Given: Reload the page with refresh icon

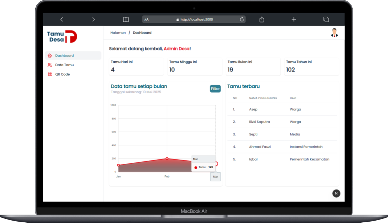Looking at the screenshot, I should pyautogui.click(x=242, y=19).
